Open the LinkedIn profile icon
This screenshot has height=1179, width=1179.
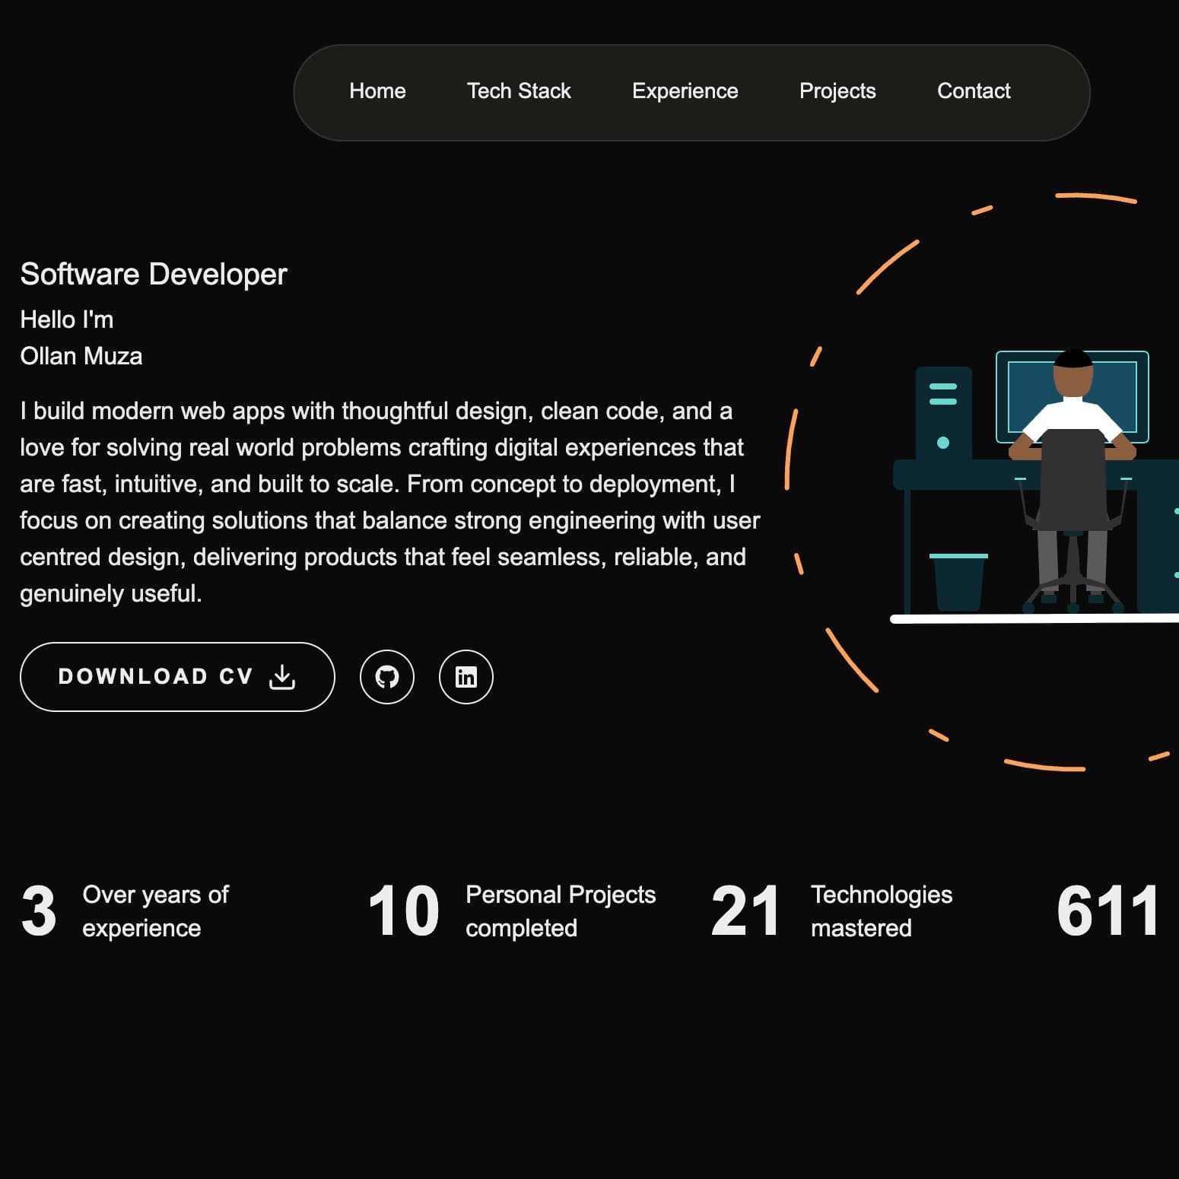tap(466, 677)
